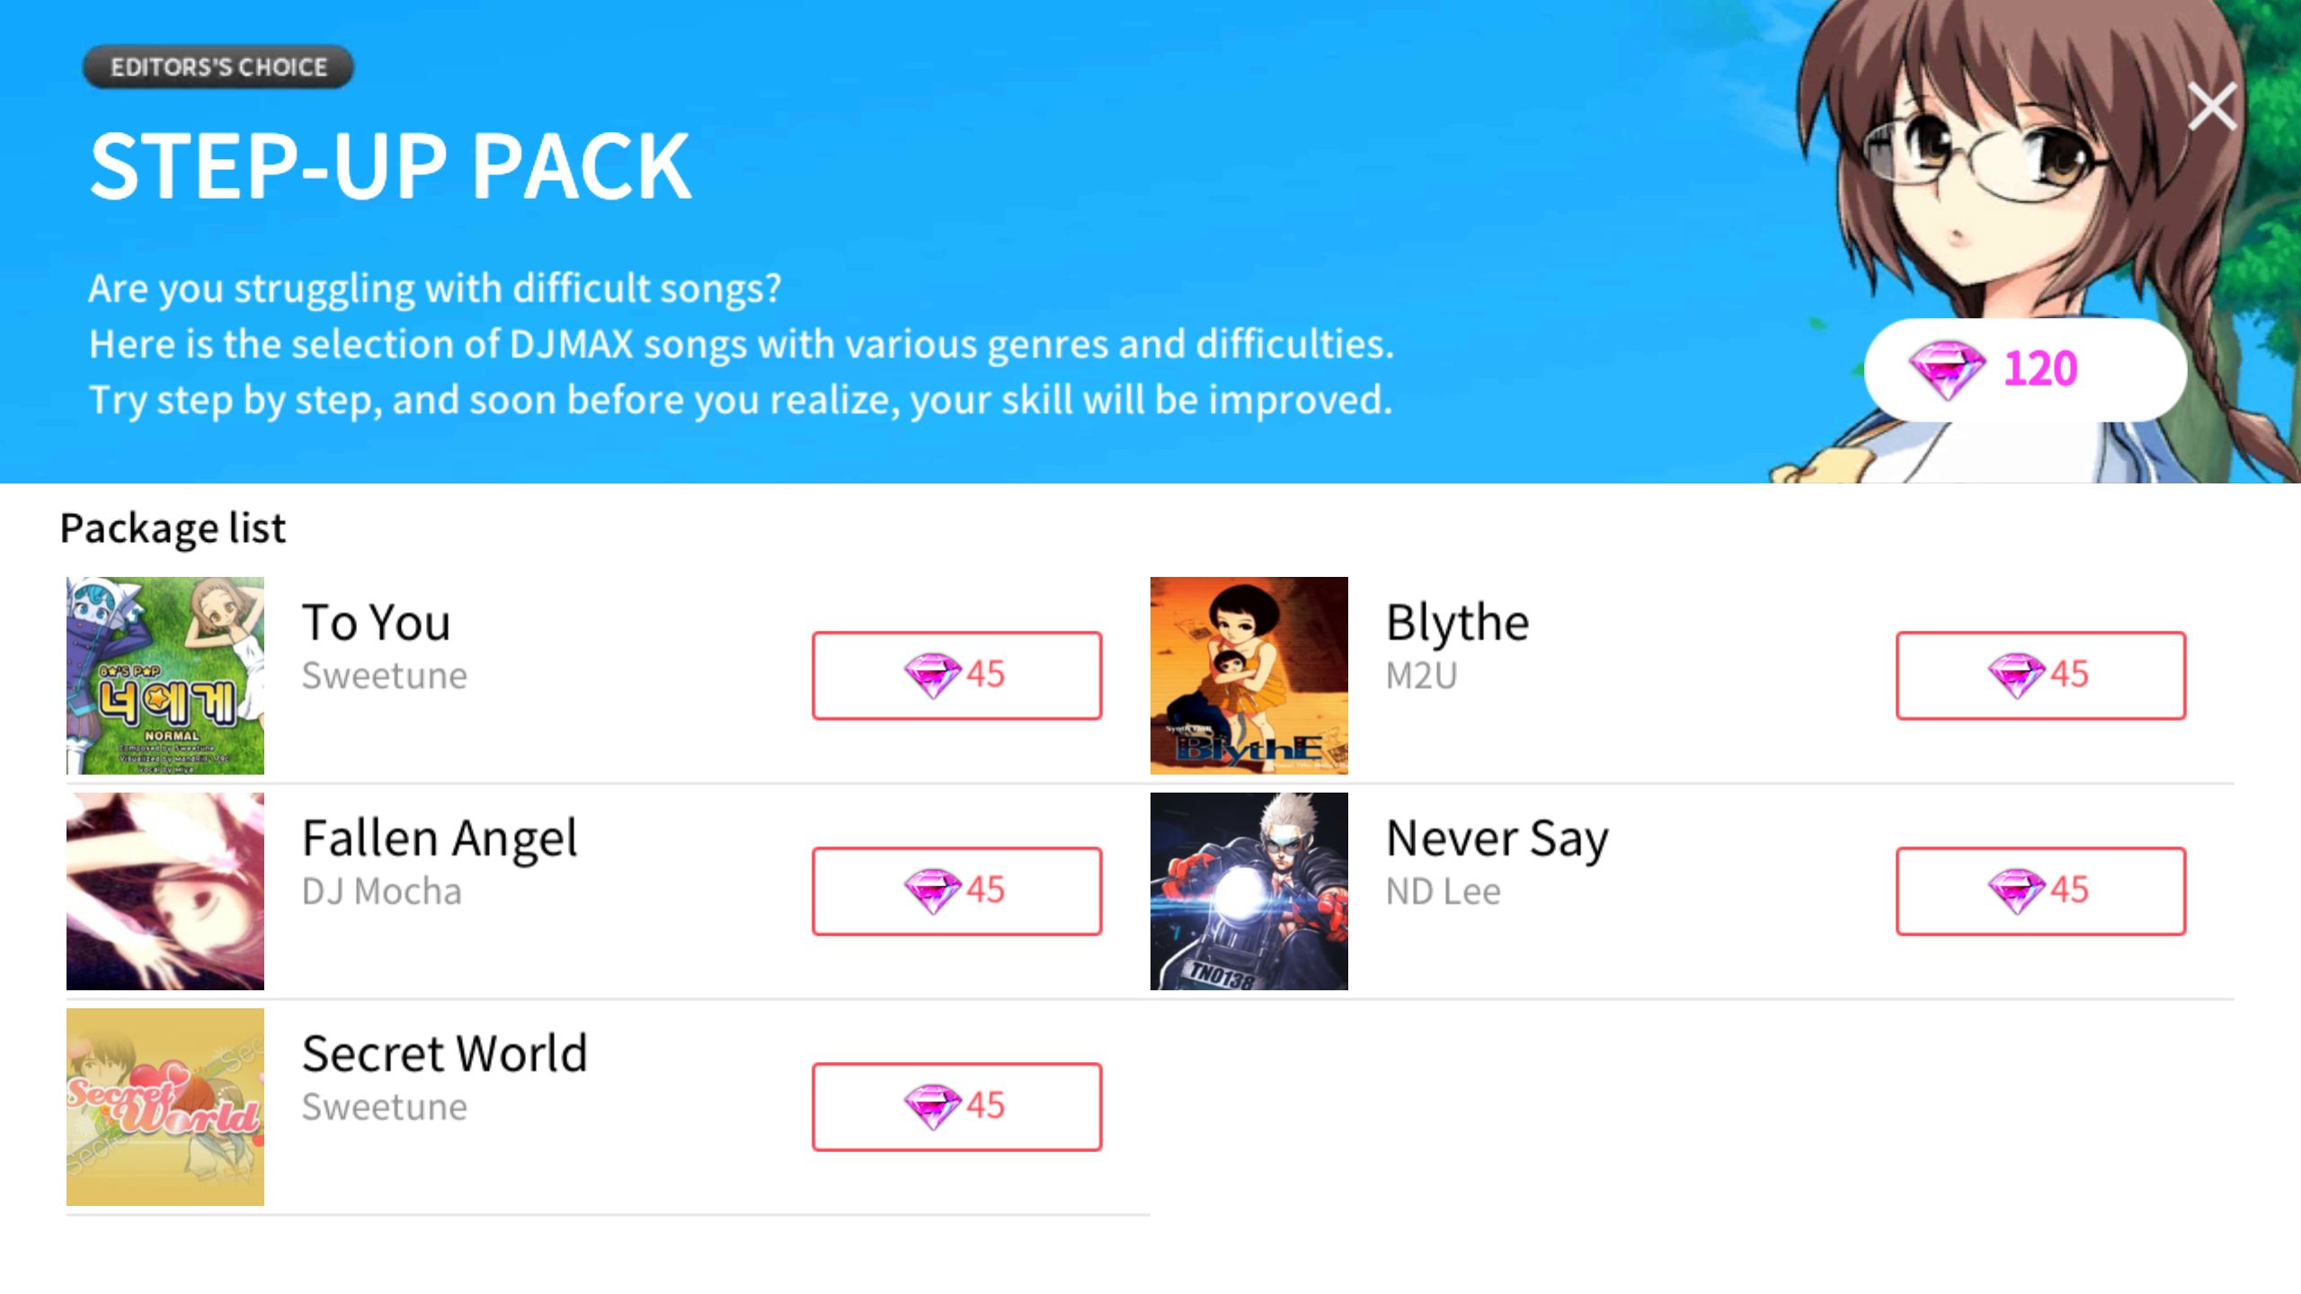Purchase Secret World for 45 gems
This screenshot has width=2301, height=1294.
pos(956,1106)
